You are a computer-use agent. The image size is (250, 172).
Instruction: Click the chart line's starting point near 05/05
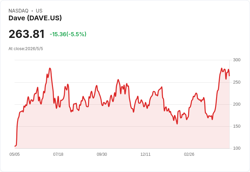pos(15,146)
